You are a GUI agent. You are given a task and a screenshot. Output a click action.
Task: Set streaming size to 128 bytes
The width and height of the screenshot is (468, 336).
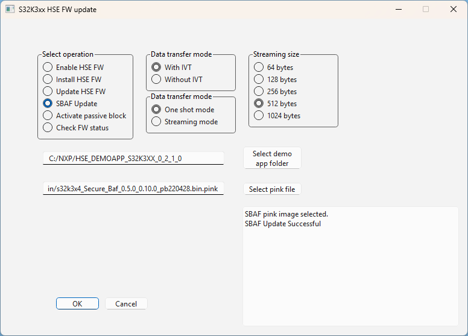[259, 80]
